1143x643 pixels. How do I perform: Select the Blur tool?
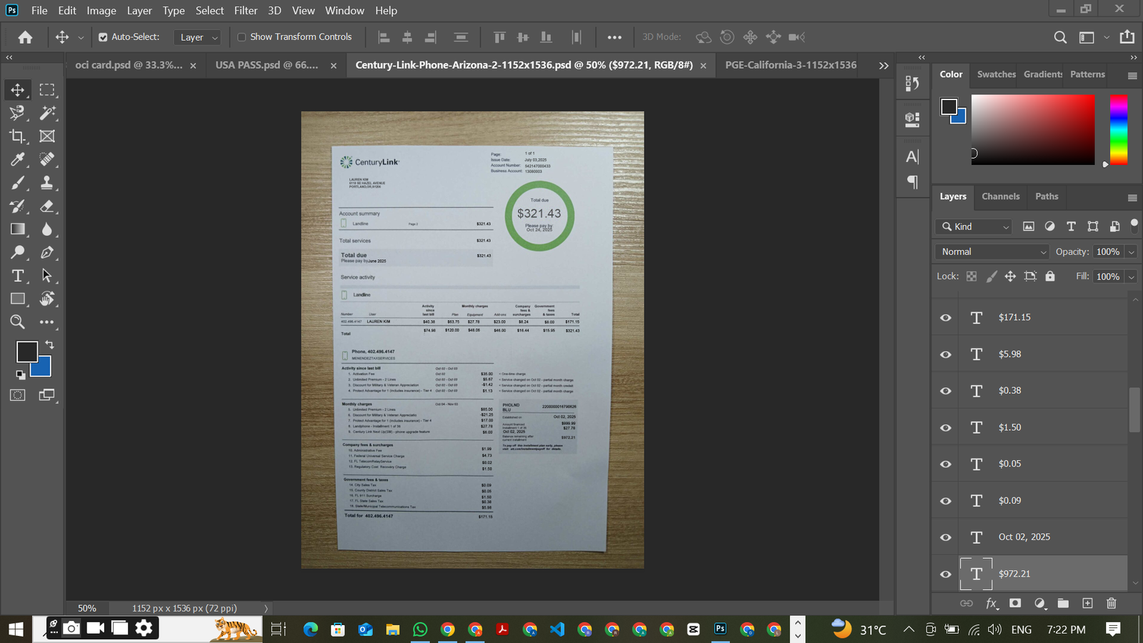click(47, 229)
